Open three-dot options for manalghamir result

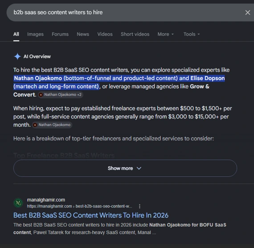[139, 206]
